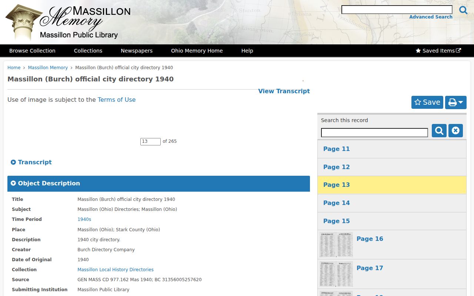This screenshot has width=474, height=296.
Task: Open the View Transcript link
Action: point(284,91)
